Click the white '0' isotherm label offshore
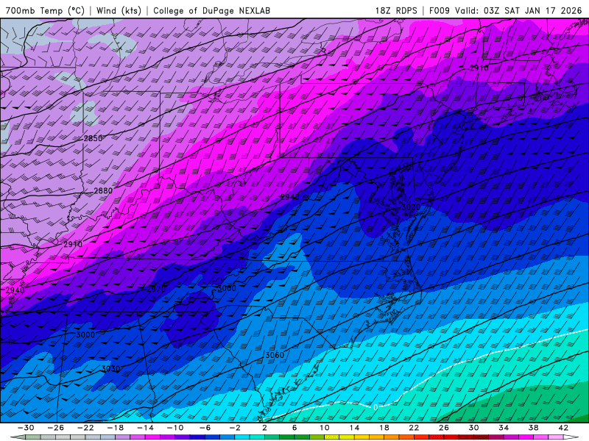 click(375, 407)
